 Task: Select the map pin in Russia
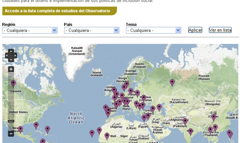click(172, 82)
